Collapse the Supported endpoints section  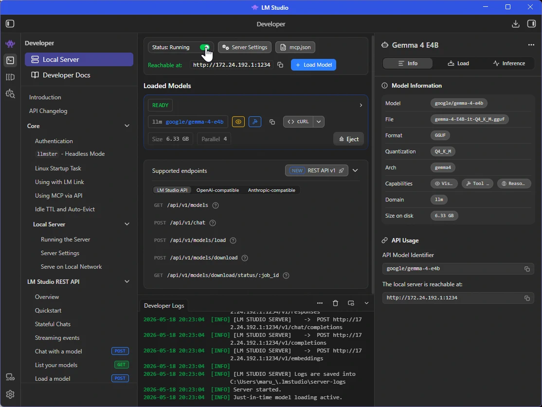(355, 170)
